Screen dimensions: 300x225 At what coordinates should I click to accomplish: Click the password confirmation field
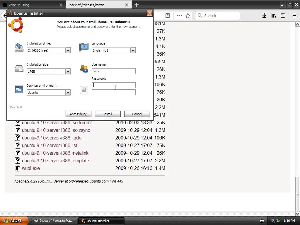coord(113,92)
